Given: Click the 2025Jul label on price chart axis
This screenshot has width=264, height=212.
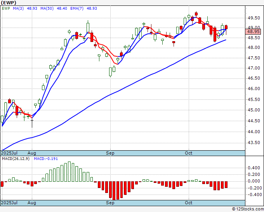Looking at the screenshot, I should click(9, 153).
